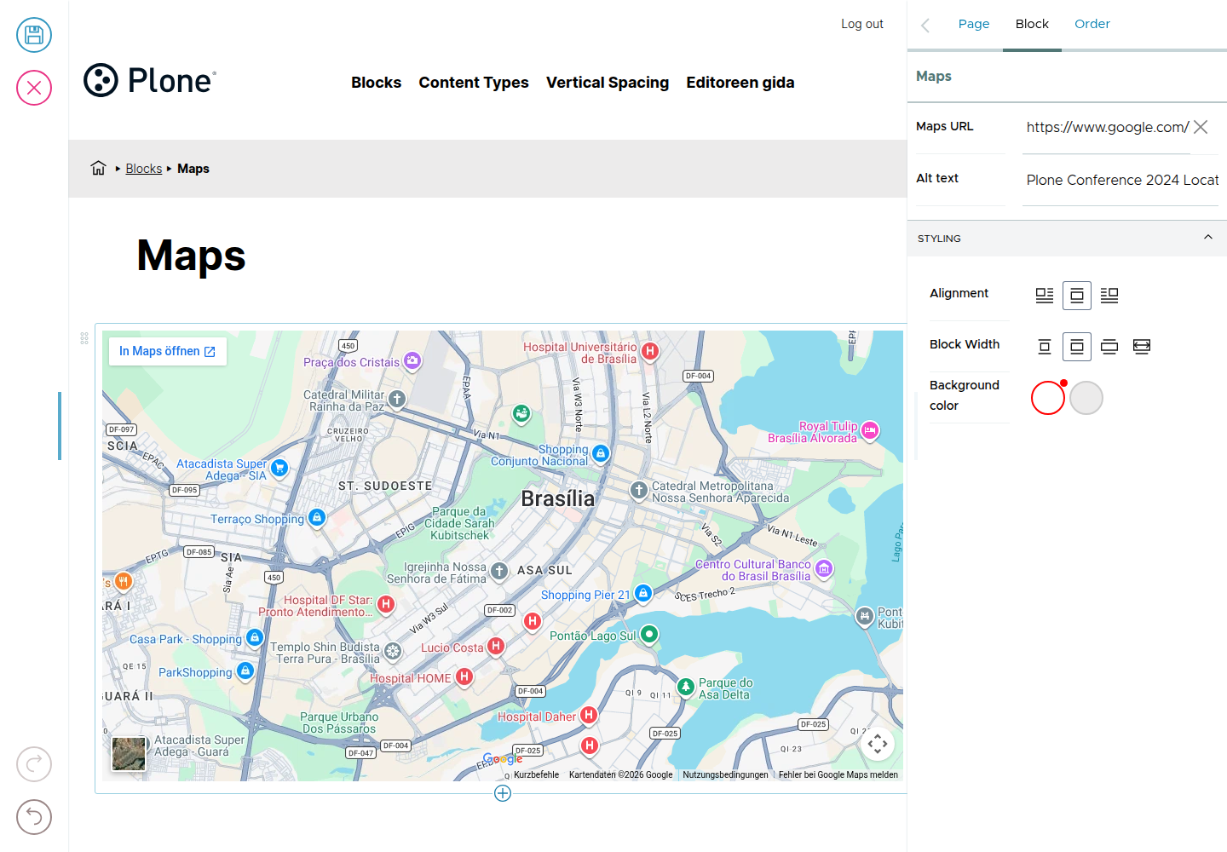The image size is (1227, 852).
Task: Set alignment to right
Action: (x=1109, y=295)
